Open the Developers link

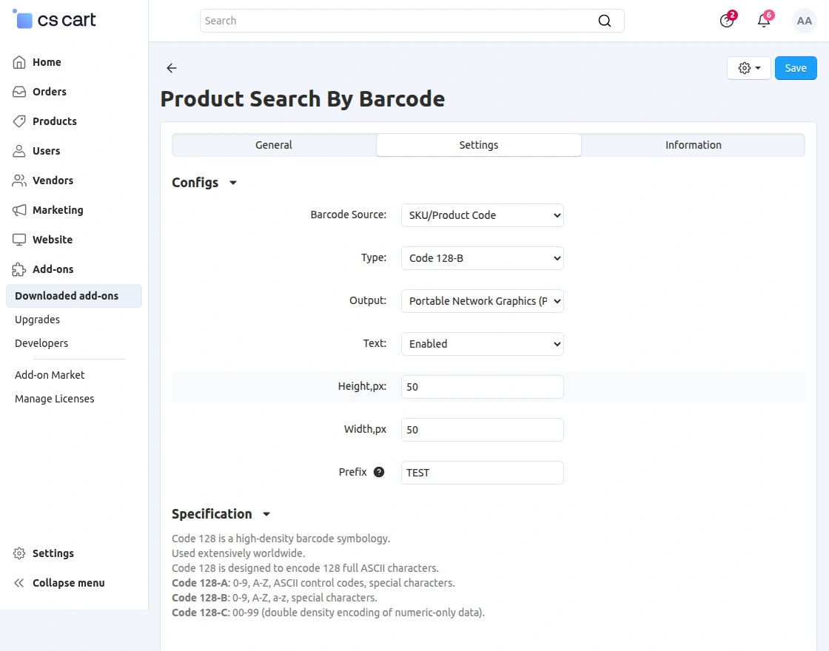[x=41, y=343]
